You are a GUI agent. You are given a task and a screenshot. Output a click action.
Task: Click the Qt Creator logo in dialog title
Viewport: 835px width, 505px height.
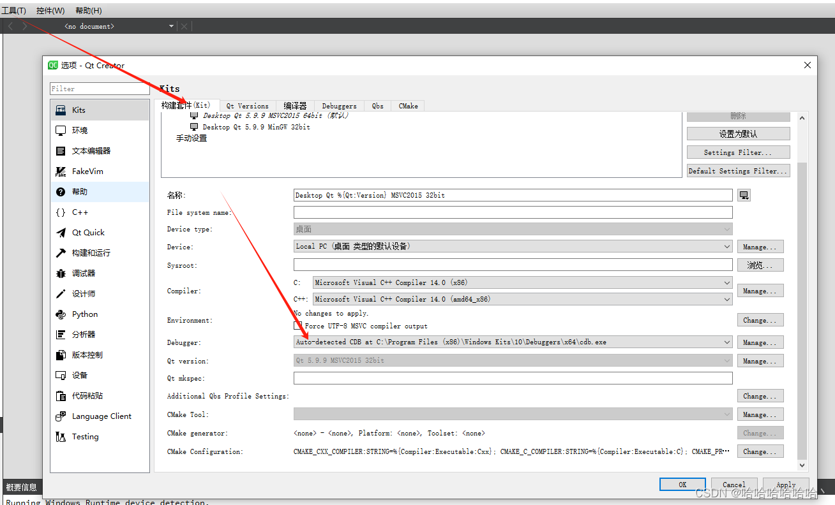pos(53,65)
